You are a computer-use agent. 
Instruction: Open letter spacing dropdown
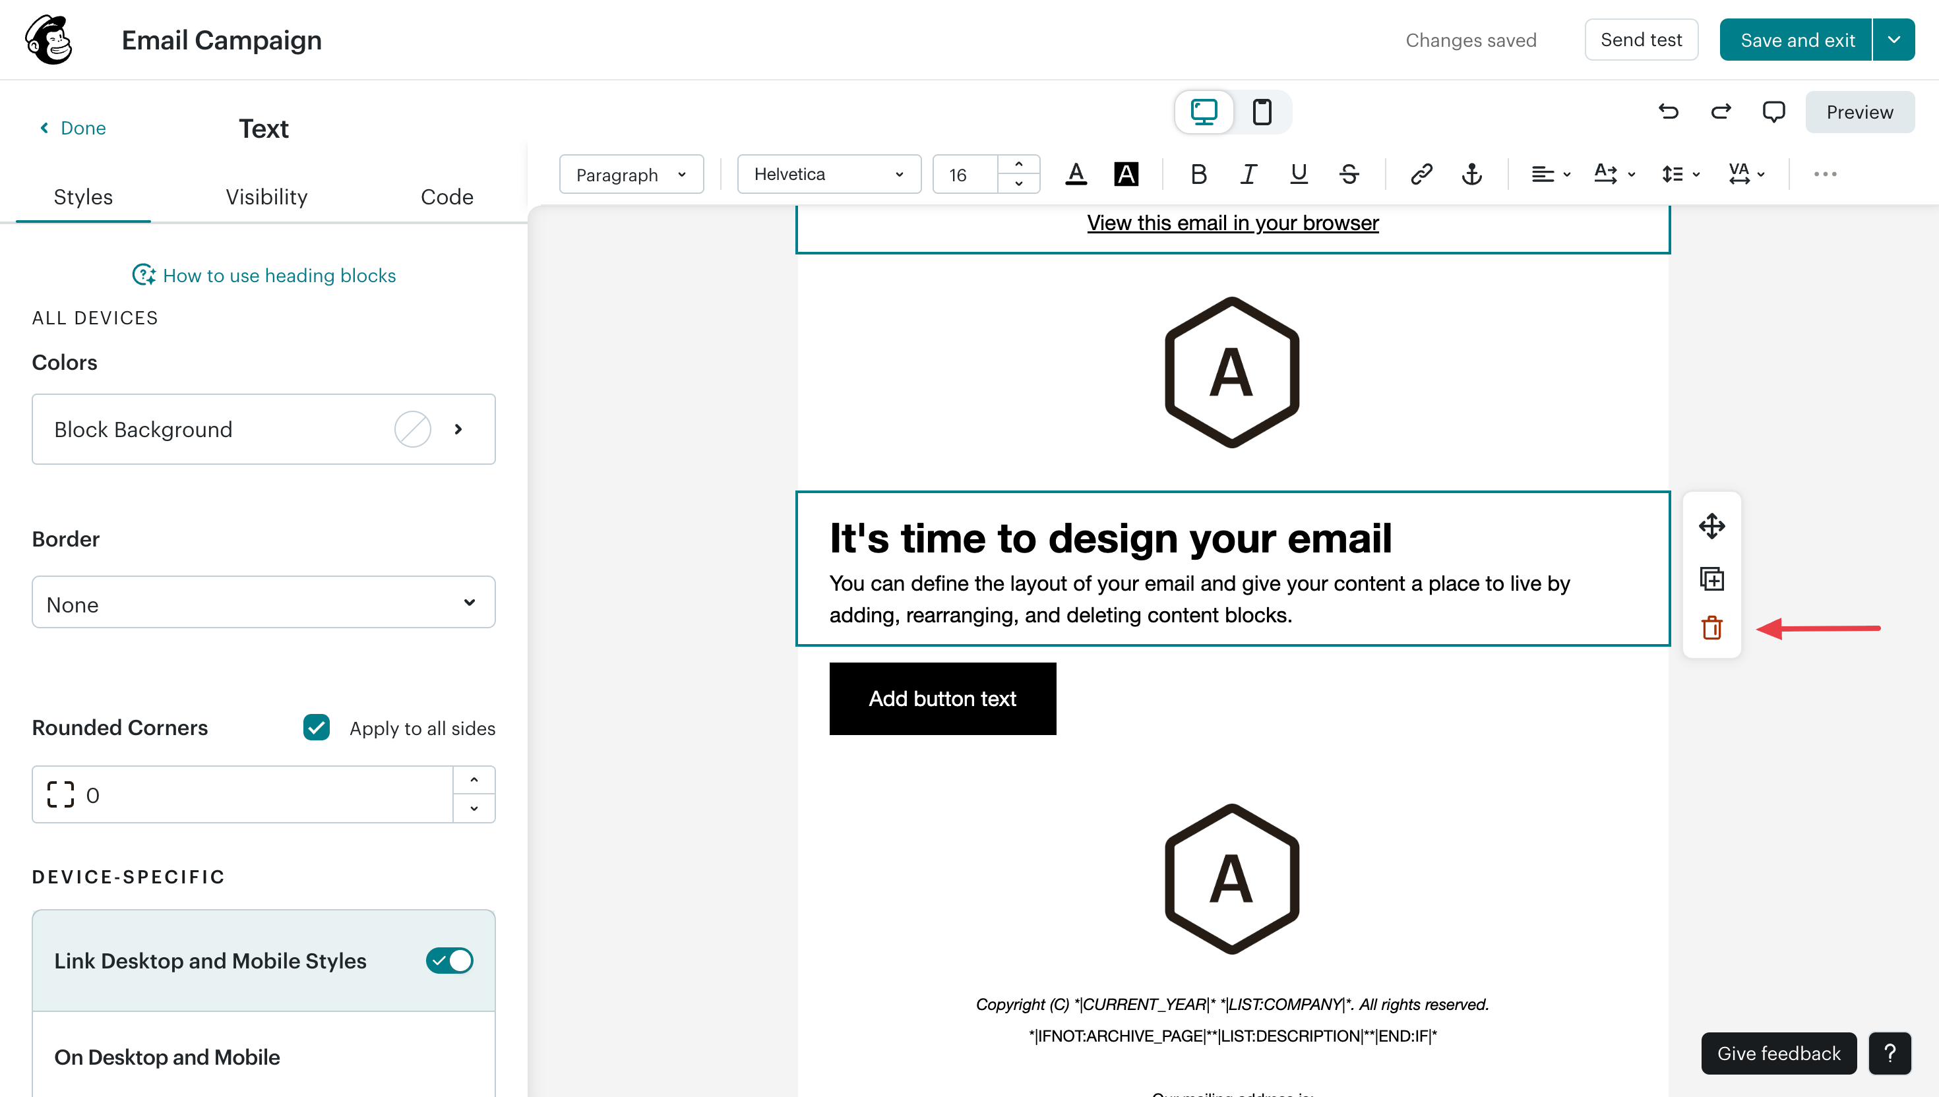pos(1746,174)
